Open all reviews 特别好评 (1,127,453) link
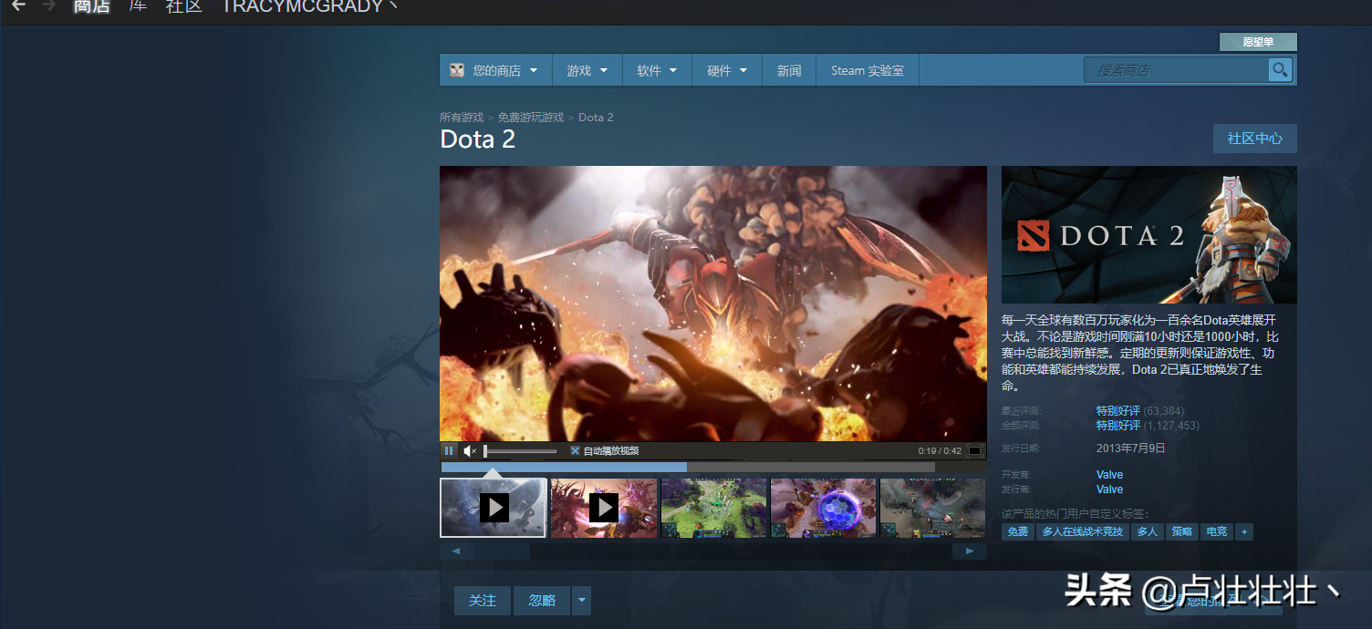The height and width of the screenshot is (629, 1372). click(x=1148, y=426)
